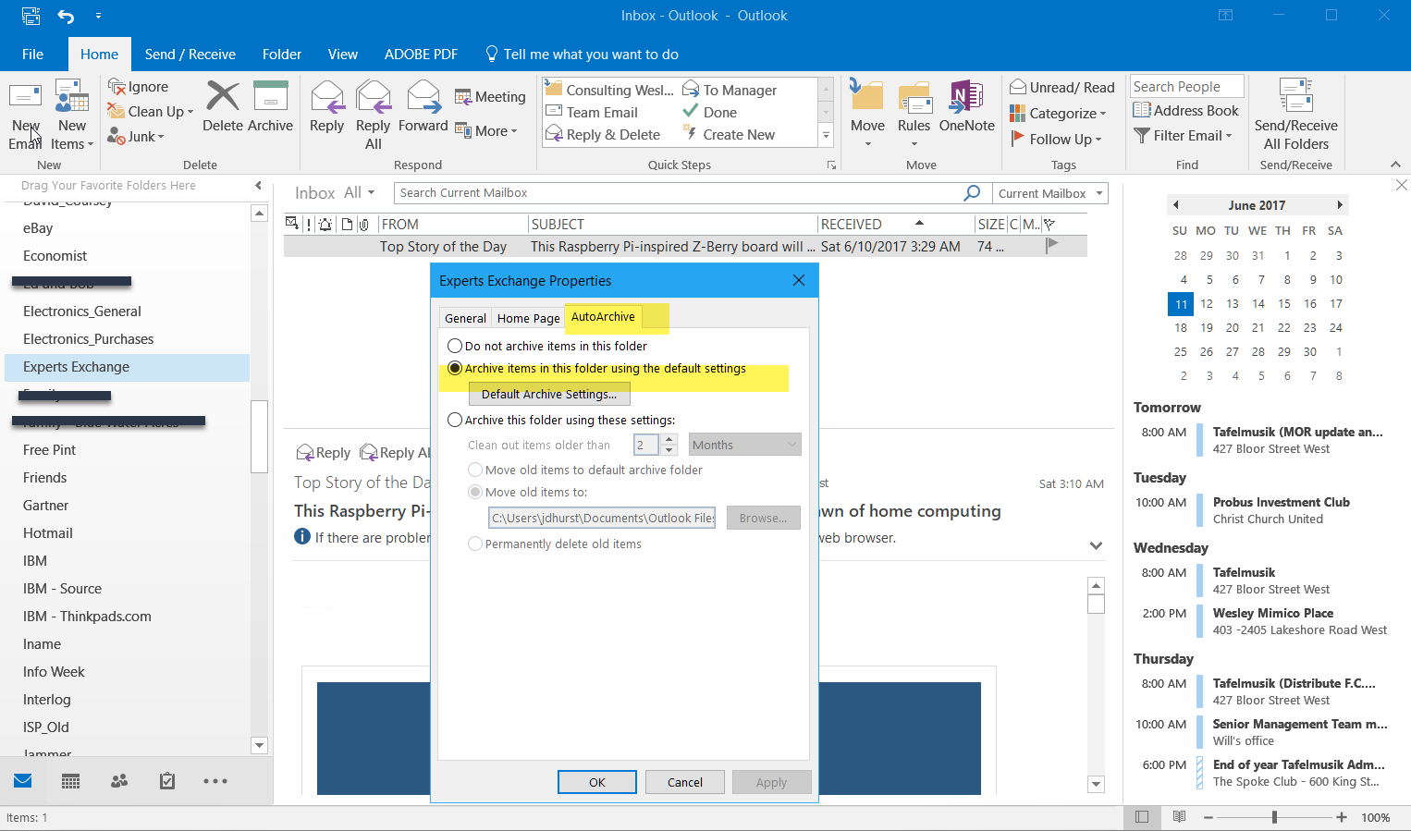Click the Browse button for the archive file path
The width and height of the screenshot is (1411, 831).
pyautogui.click(x=763, y=518)
